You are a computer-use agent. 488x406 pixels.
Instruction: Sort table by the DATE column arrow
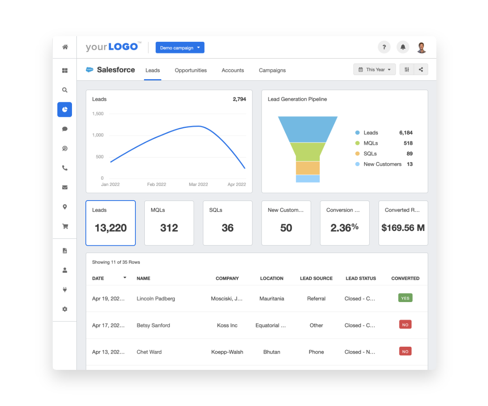point(125,278)
